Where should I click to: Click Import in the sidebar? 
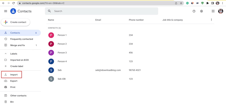pyautogui.click(x=14, y=75)
